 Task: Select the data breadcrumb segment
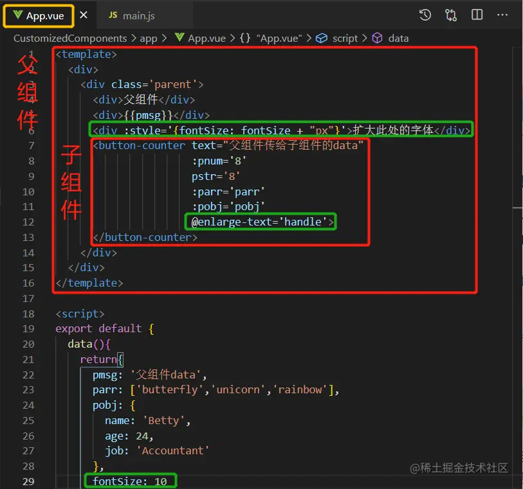[x=398, y=39]
